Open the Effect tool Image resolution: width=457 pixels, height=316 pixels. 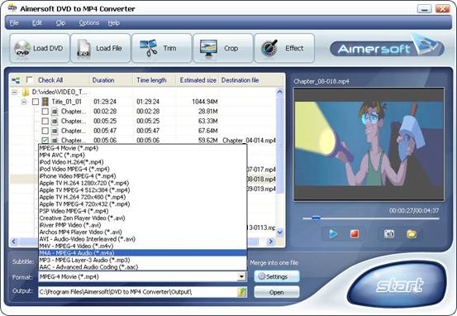click(x=284, y=48)
